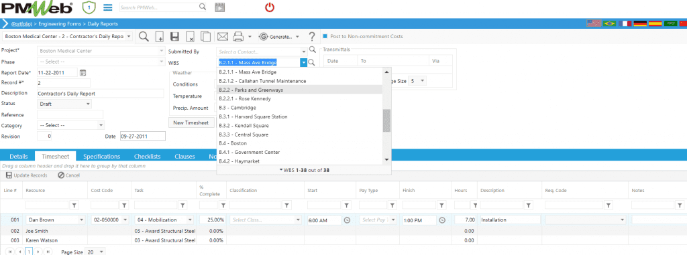The image size is (687, 255).
Task: Select B.2.2 - Parks and Greenways in WBS list
Action: 299,90
